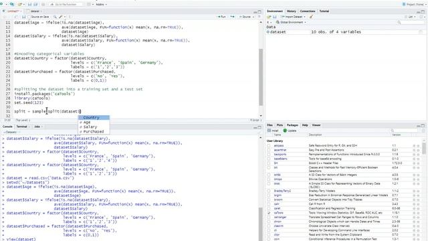
Task: Click the Save workspace icon in Environment pane
Action: tap(275, 17)
